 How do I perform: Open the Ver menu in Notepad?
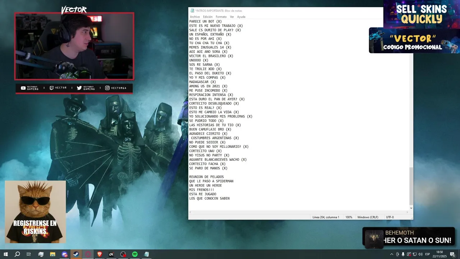[232, 17]
